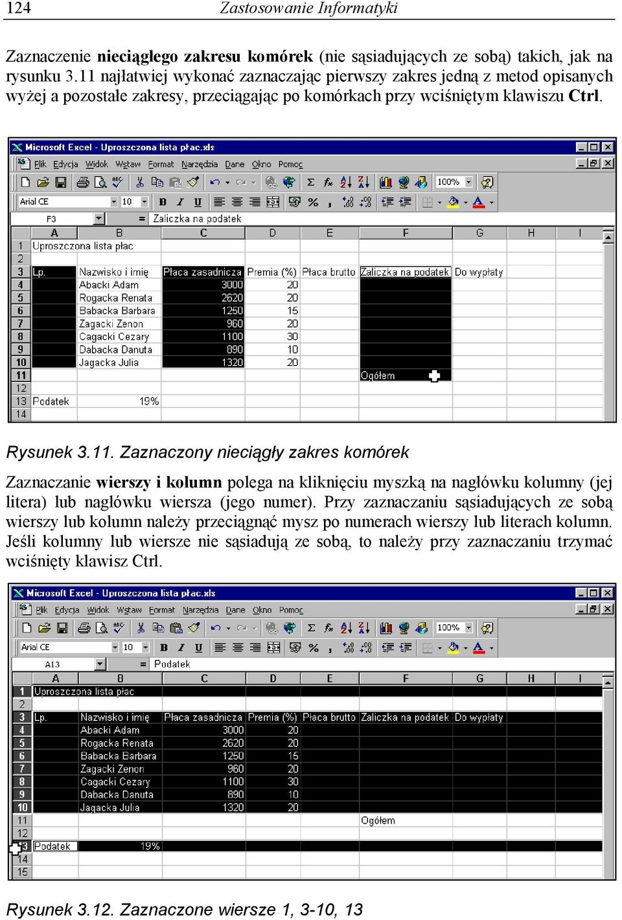Open 100% zoom dropdown in upper window
This screenshot has height=920, width=622.
[x=468, y=182]
